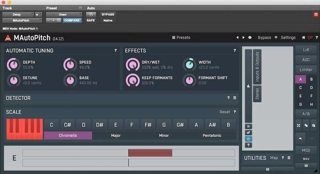This screenshot has height=174, width=320.
Task: Click the DETUNE knob
Action: 13,80
